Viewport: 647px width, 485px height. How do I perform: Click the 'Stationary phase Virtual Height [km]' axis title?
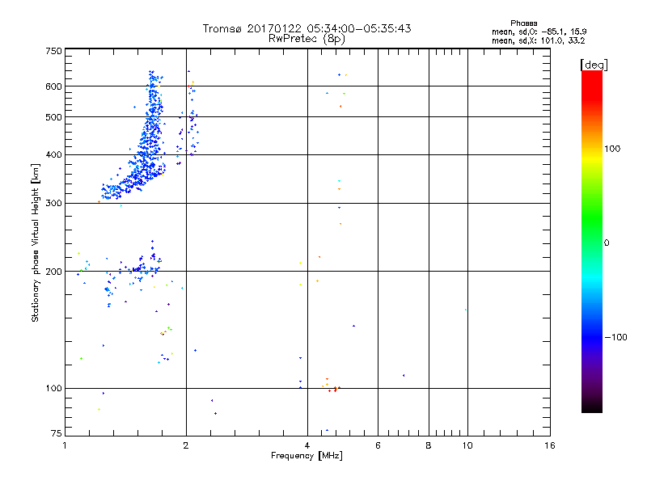(x=36, y=242)
